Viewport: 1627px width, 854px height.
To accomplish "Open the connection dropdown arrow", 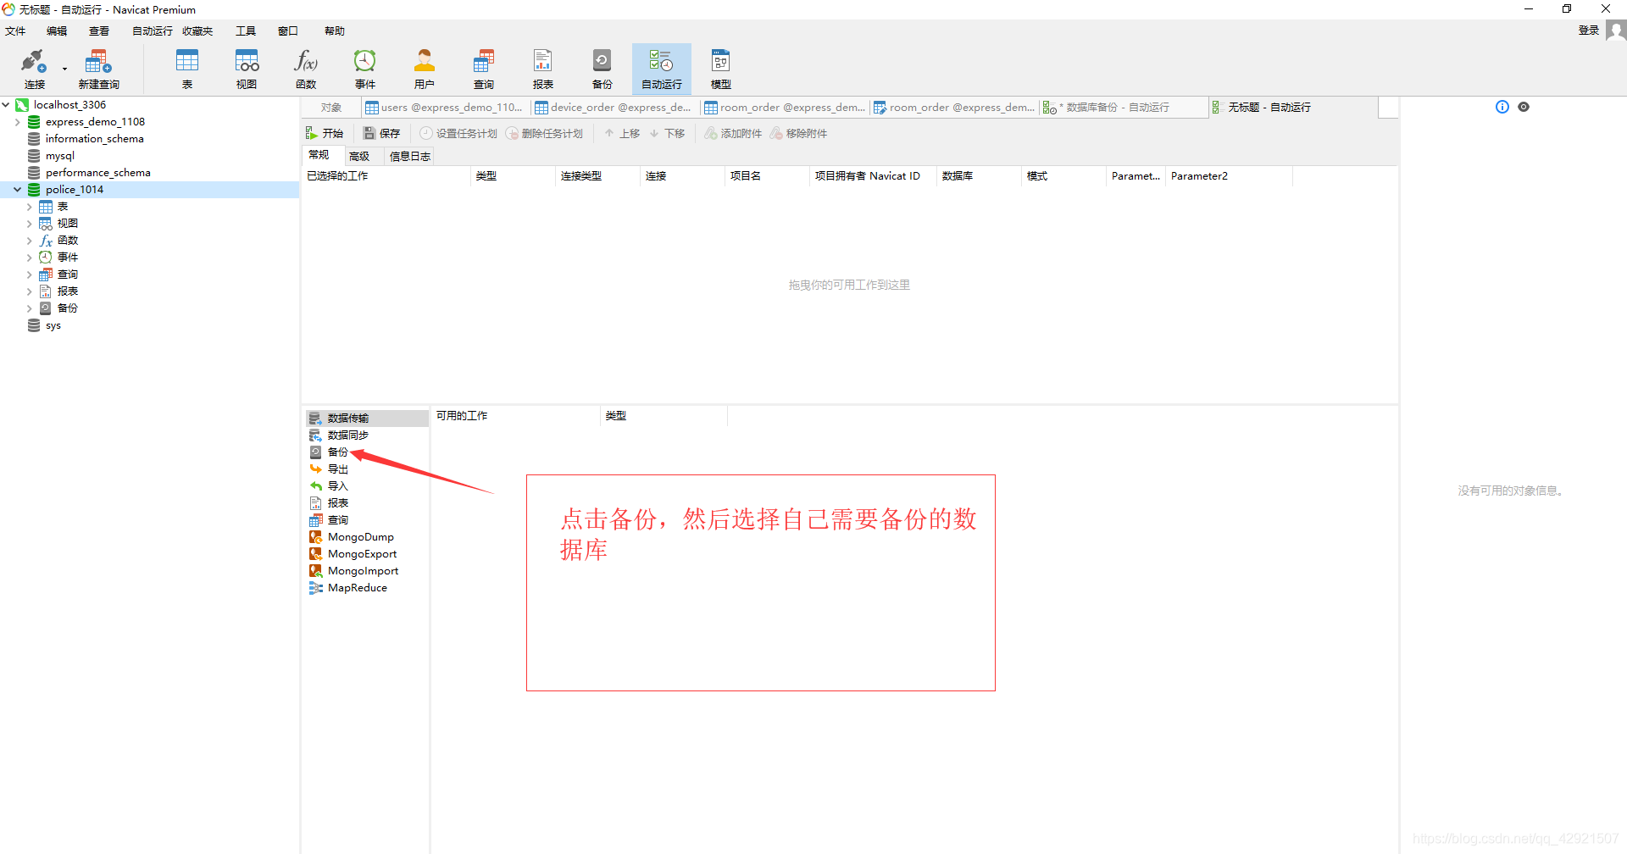I will coord(64,69).
